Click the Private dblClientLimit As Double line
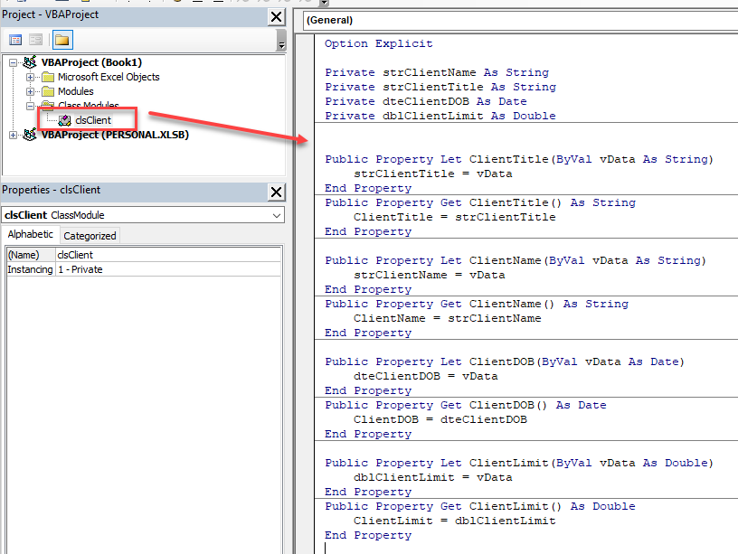This screenshot has height=554, width=738. [x=440, y=116]
